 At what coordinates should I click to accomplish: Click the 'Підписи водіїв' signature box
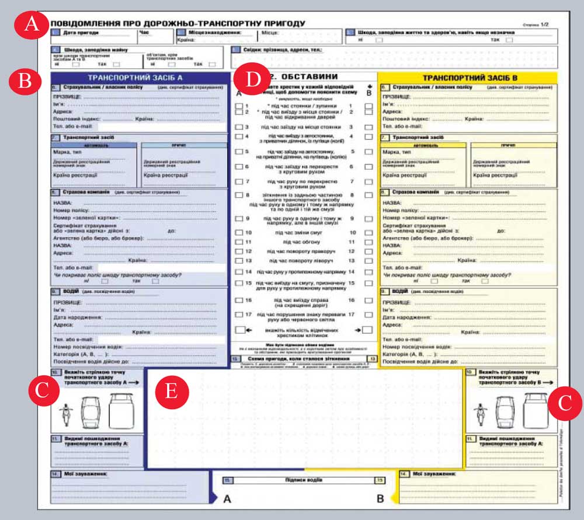[304, 480]
